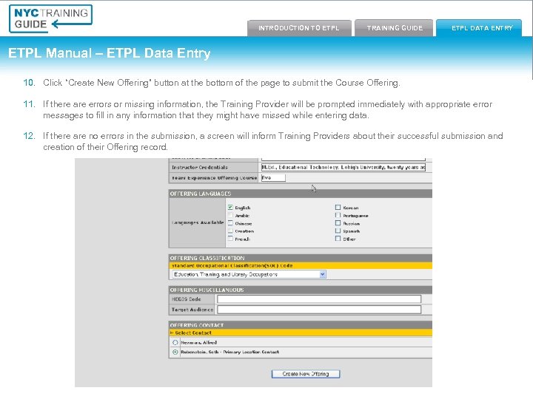Tick the Croatian language checkbox
Screen dimensions: 533x399
tap(230, 231)
